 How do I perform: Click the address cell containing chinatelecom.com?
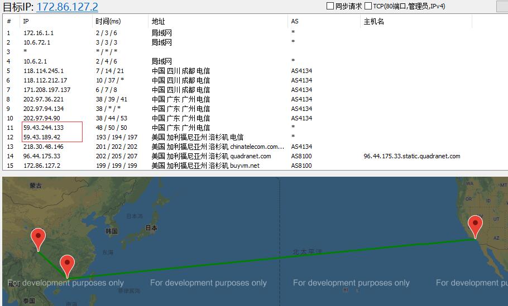tap(218, 147)
